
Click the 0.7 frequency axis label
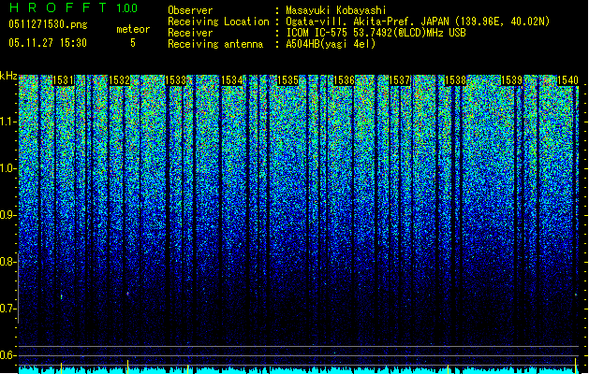click(8, 309)
